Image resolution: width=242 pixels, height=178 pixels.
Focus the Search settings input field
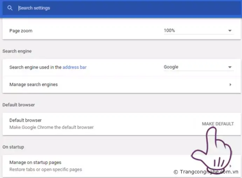tap(105, 8)
